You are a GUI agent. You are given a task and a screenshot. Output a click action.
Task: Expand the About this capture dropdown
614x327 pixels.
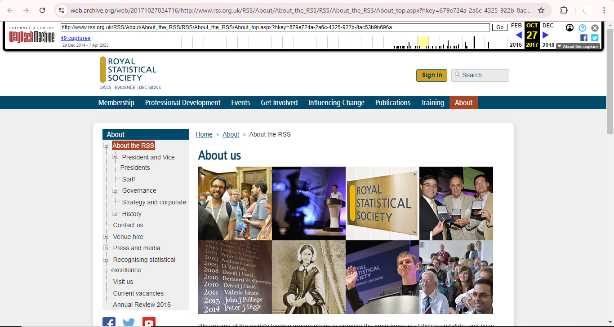[x=578, y=46]
